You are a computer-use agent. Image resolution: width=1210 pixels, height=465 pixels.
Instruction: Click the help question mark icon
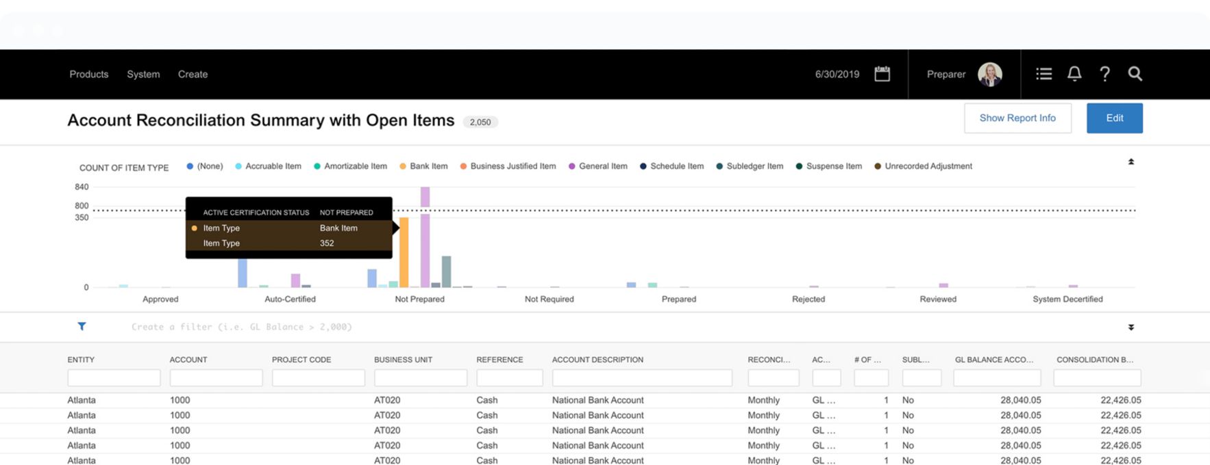[x=1104, y=74]
